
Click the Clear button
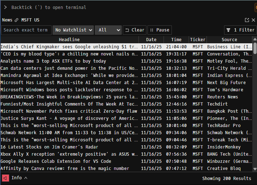click(135, 30)
